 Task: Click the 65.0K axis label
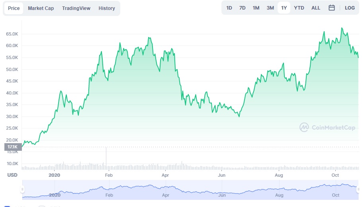12,34
